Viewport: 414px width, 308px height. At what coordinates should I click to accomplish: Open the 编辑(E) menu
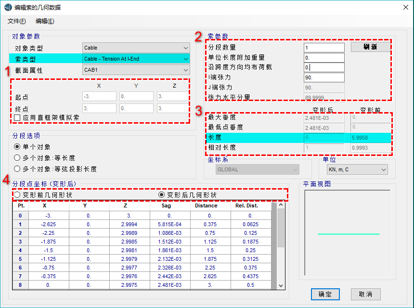[45, 21]
